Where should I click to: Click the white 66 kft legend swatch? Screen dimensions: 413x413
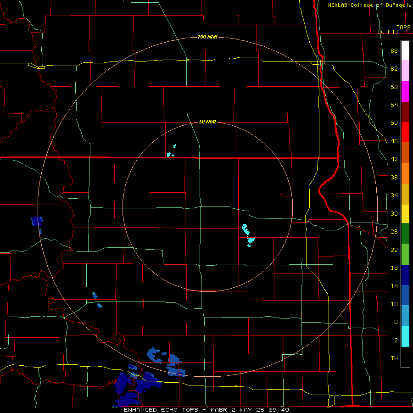point(405,50)
